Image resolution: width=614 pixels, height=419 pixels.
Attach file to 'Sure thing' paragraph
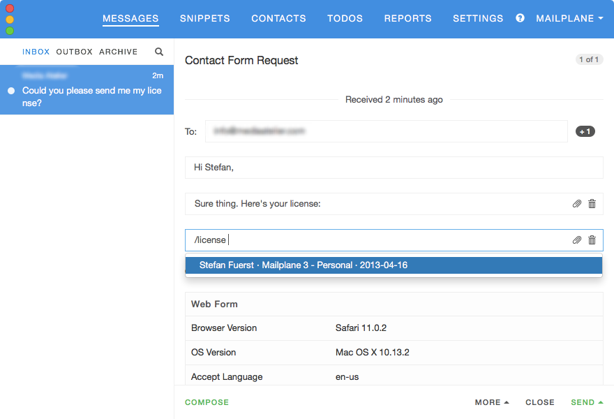[576, 204]
